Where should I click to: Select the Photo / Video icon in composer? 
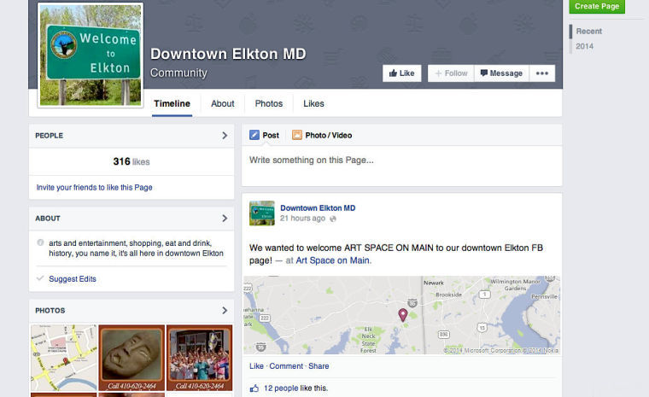pyautogui.click(x=297, y=135)
